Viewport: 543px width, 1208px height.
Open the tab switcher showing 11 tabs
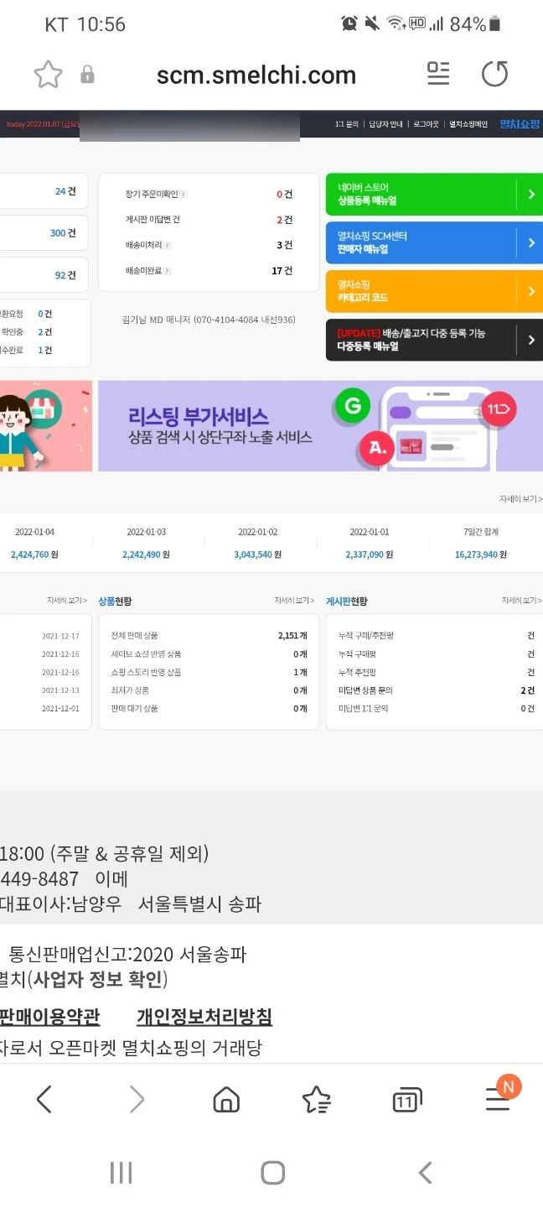(x=406, y=1100)
